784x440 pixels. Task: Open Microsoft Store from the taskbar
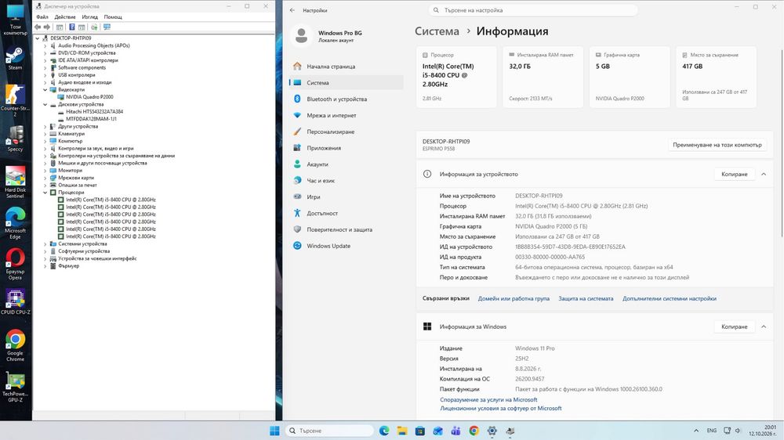(420, 431)
